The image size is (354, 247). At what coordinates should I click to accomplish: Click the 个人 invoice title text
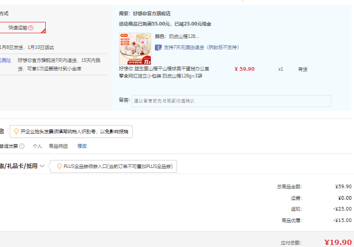(x=37, y=146)
